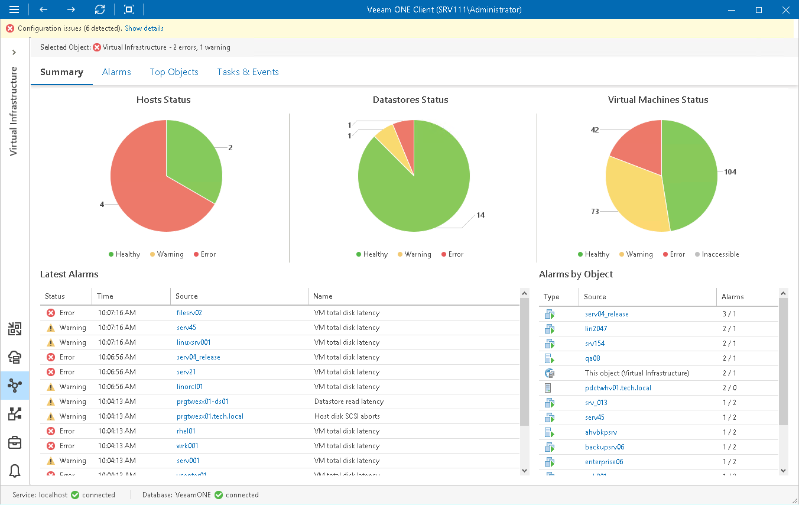
Task: Open the Data Protection view cloud icon
Action: pos(15,357)
